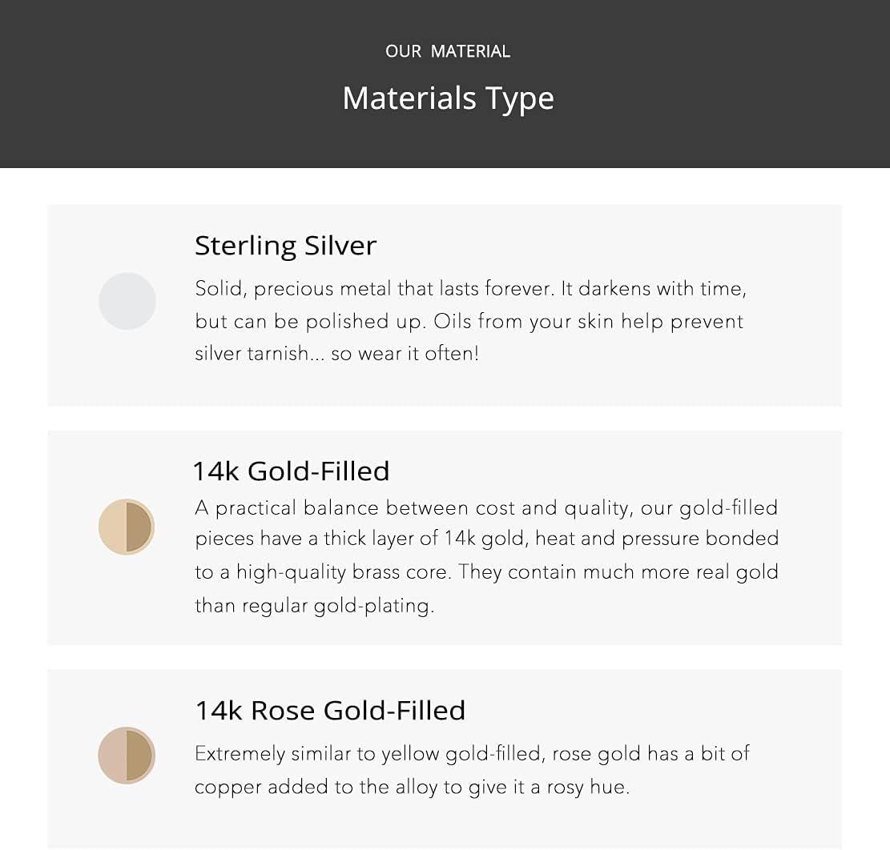This screenshot has width=890, height=850.
Task: Click the "Sterling Silver" heading
Action: click(x=285, y=245)
